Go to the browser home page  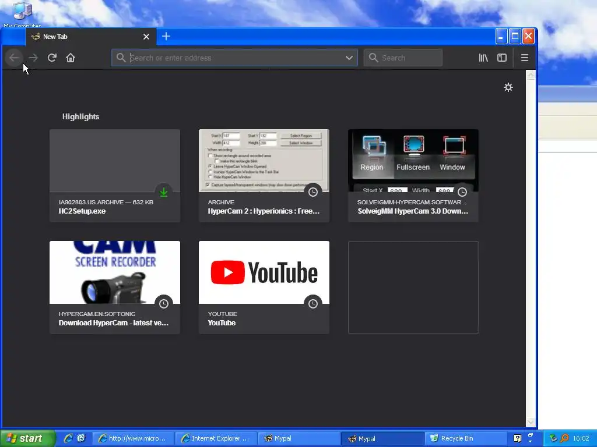71,58
